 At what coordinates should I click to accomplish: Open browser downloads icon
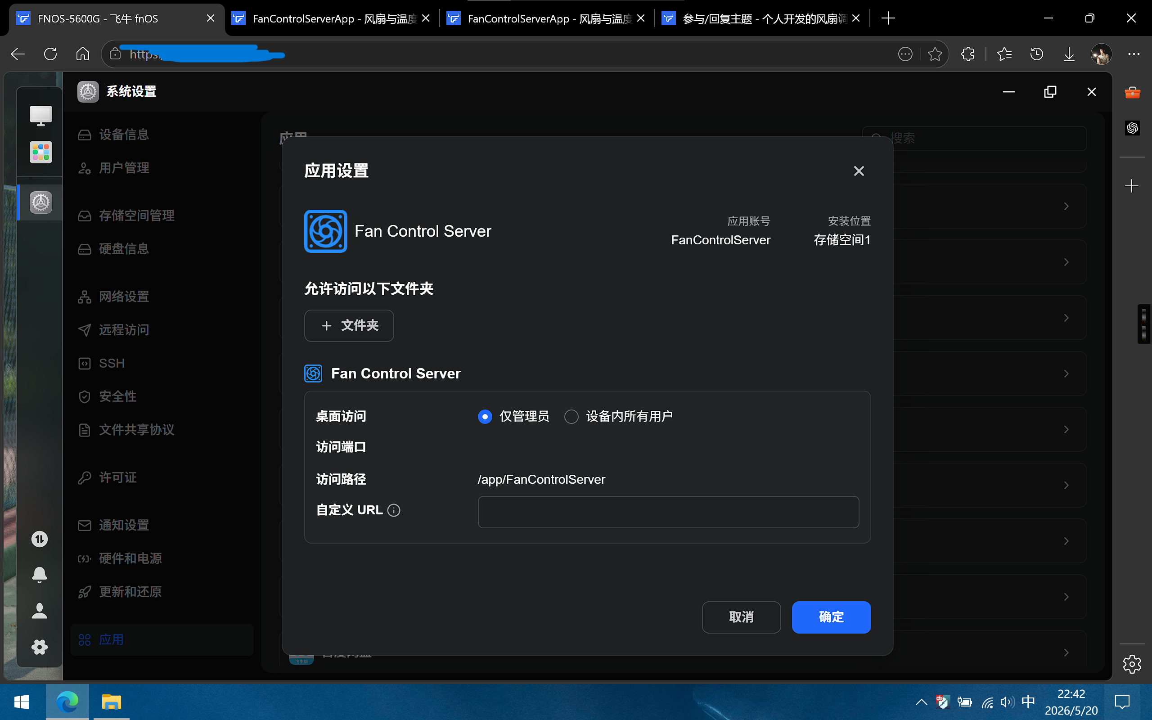[1069, 54]
